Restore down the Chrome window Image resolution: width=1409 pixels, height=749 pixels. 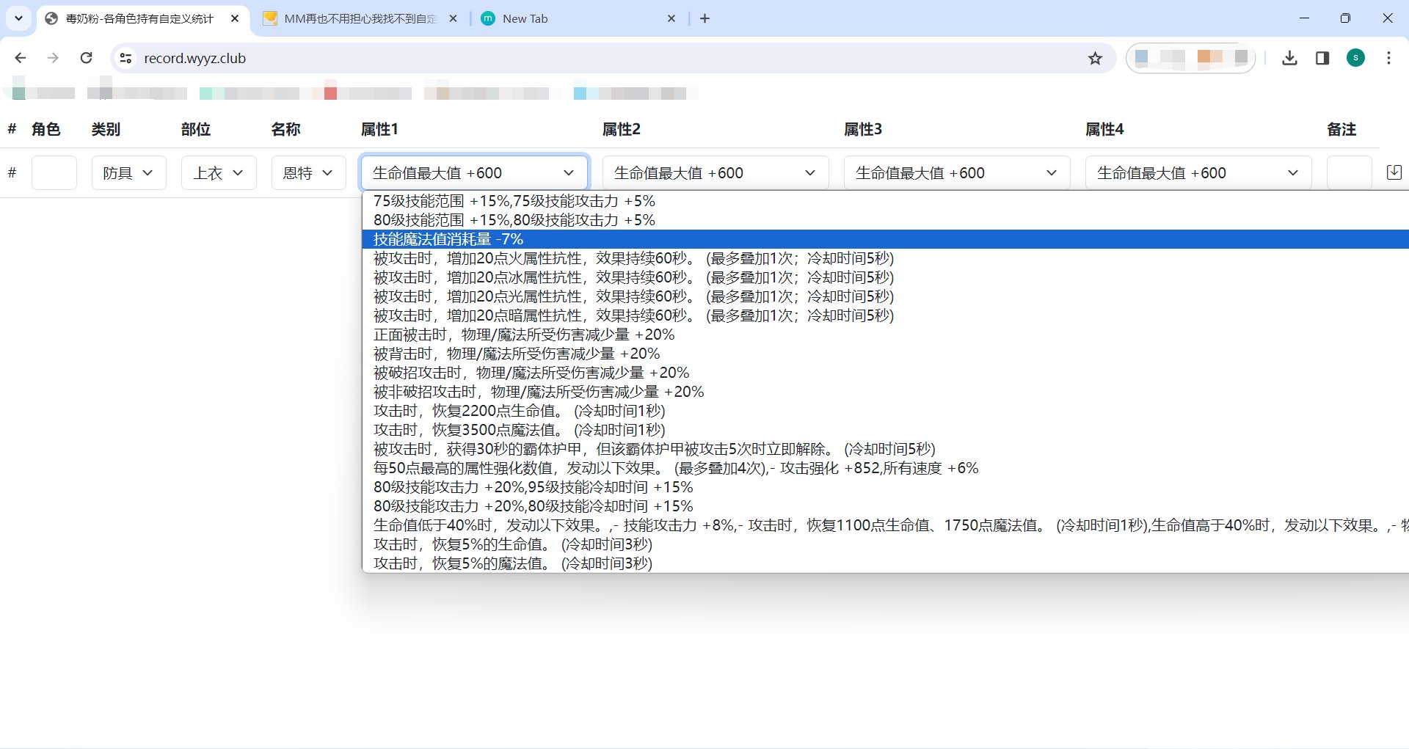[x=1345, y=18]
